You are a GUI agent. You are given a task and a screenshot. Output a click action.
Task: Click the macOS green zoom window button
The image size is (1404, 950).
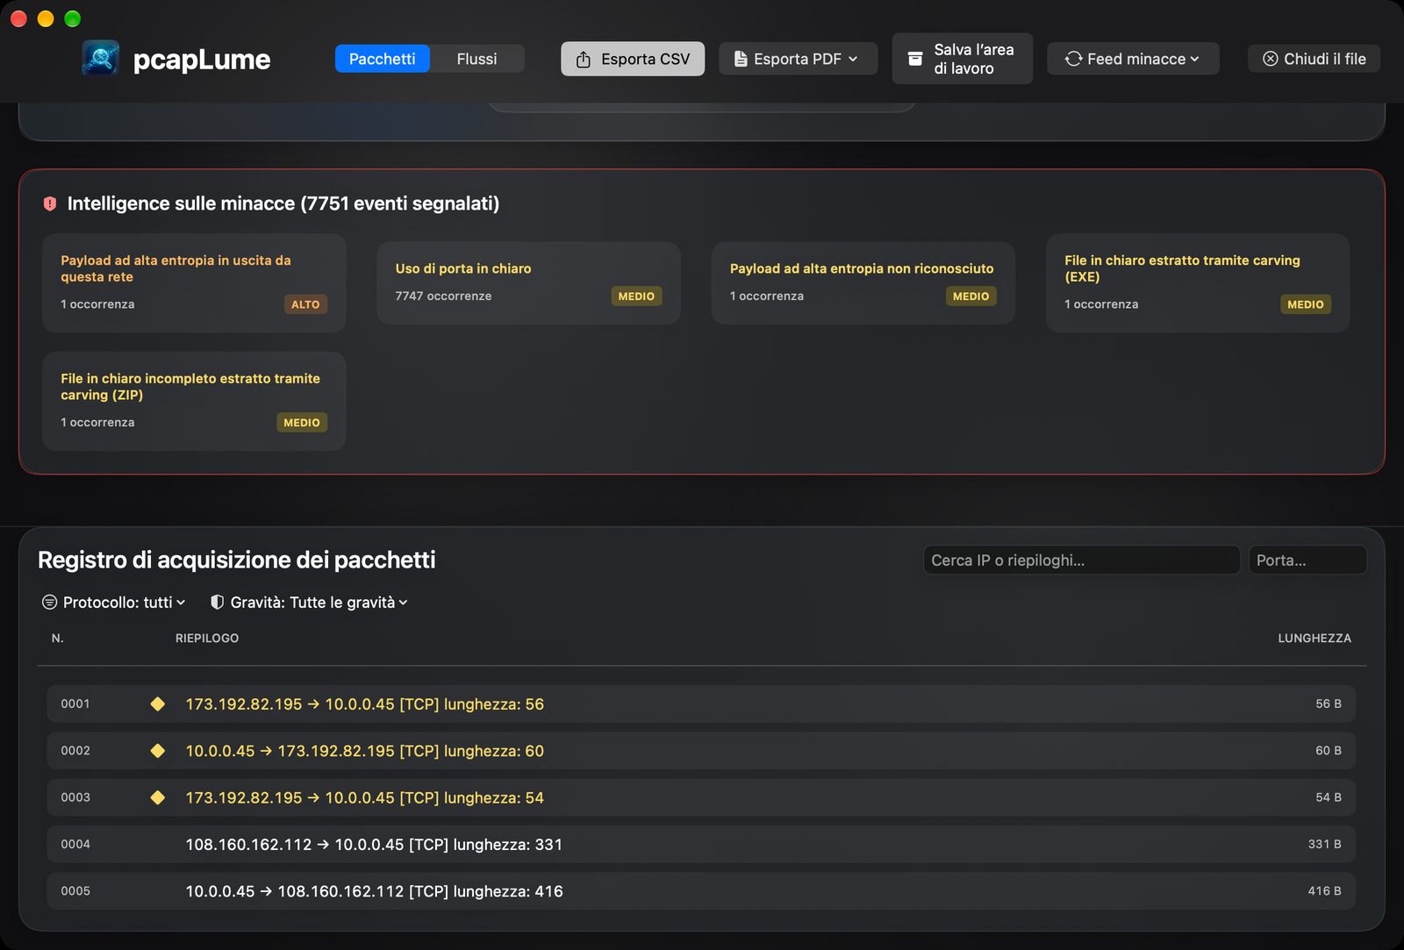click(x=73, y=18)
